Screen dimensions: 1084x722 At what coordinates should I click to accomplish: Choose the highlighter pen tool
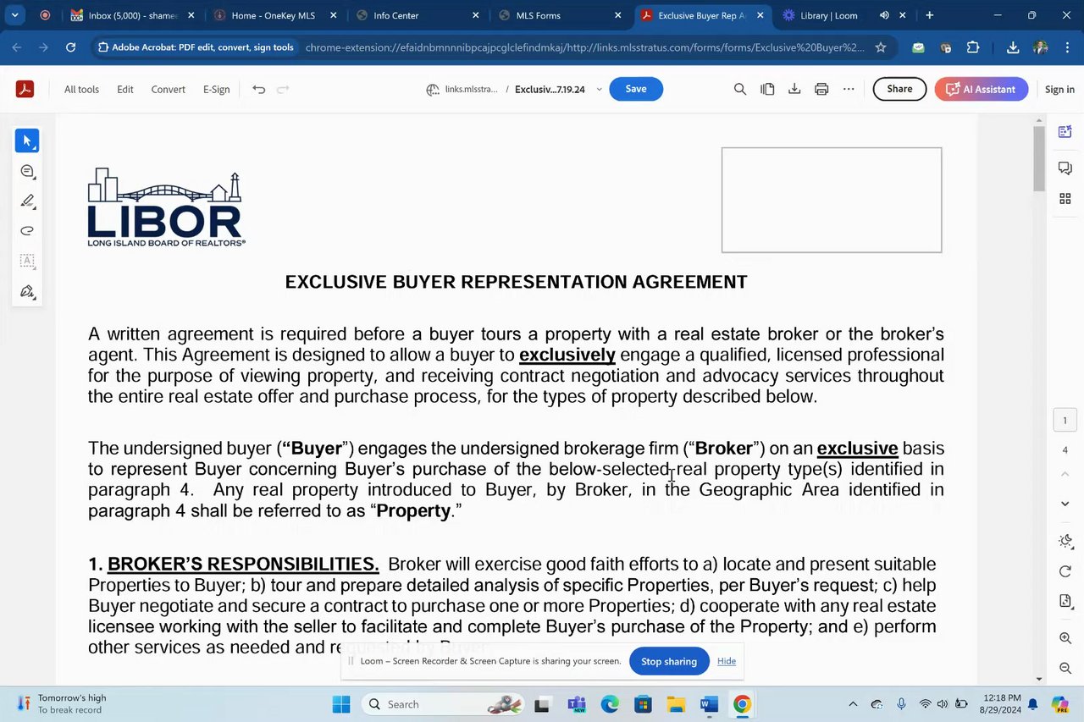tap(27, 201)
